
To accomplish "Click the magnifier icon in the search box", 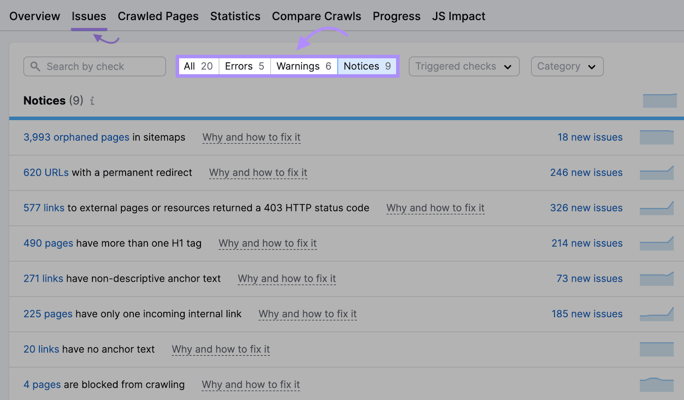I will coord(35,66).
